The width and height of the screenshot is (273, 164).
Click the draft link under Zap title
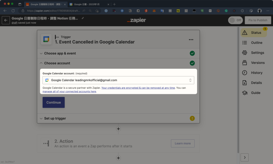pos(14,23)
